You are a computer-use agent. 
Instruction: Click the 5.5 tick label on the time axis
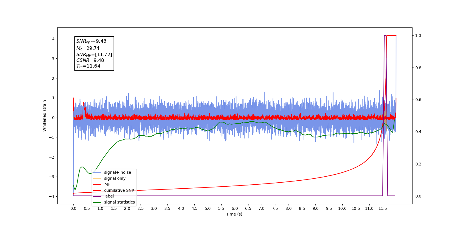click(x=221, y=208)
